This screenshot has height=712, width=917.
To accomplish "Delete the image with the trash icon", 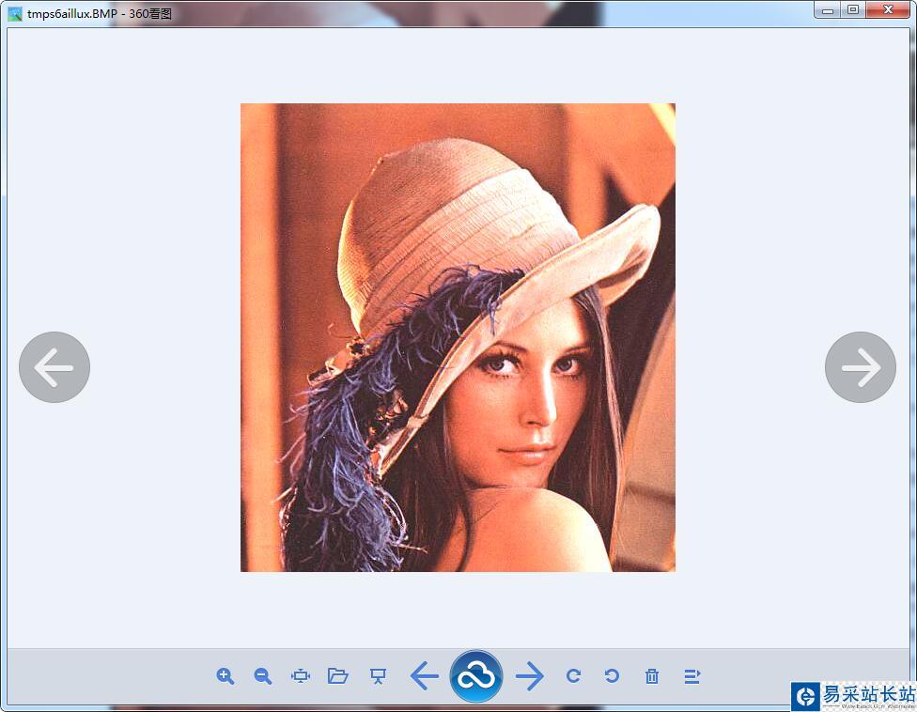I will click(x=652, y=676).
